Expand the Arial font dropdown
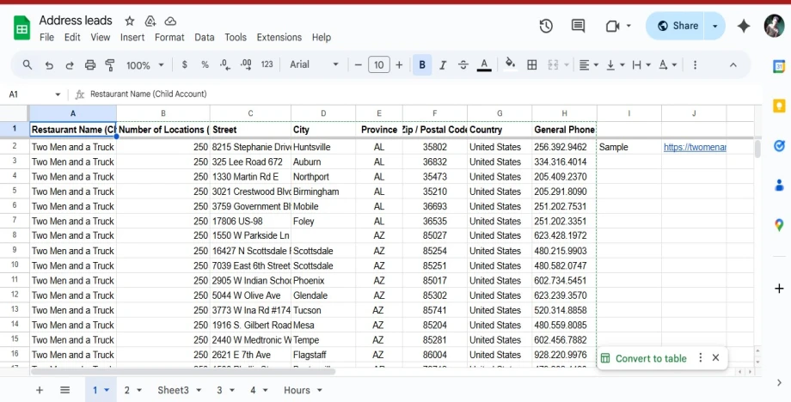791x402 pixels. 315,64
